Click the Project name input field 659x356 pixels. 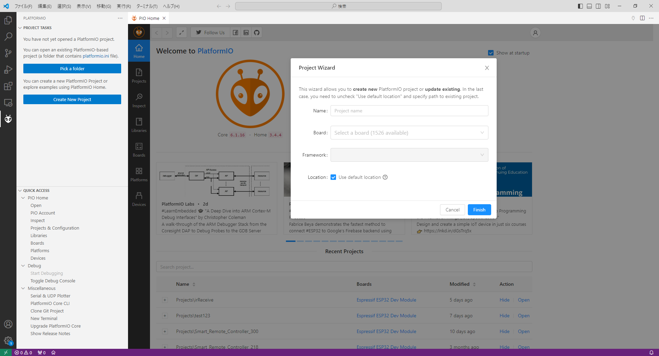409,111
